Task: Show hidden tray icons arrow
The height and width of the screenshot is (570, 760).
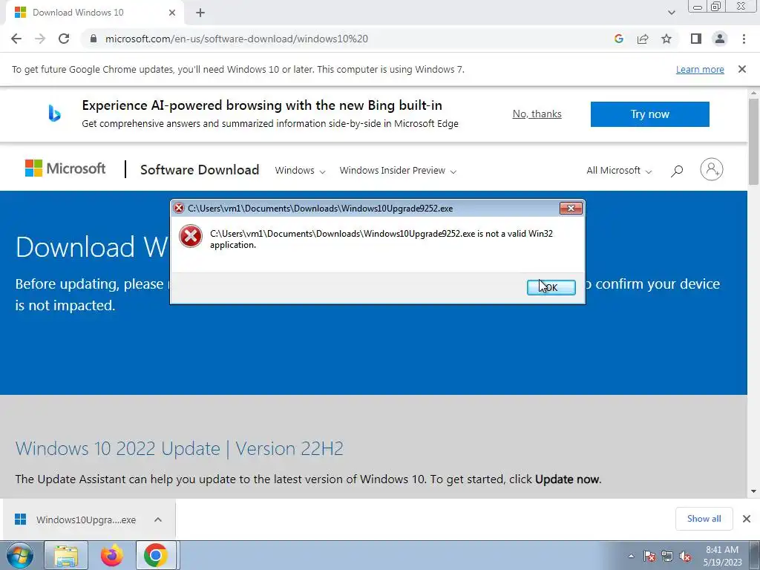Action: pyautogui.click(x=631, y=556)
